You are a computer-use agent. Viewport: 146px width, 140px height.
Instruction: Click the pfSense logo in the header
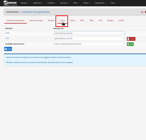click(10, 3)
